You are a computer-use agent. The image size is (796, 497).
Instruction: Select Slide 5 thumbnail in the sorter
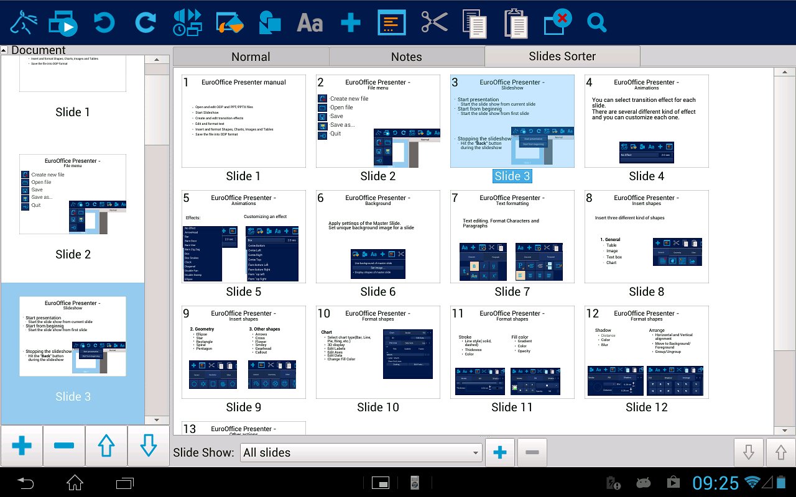(x=244, y=237)
